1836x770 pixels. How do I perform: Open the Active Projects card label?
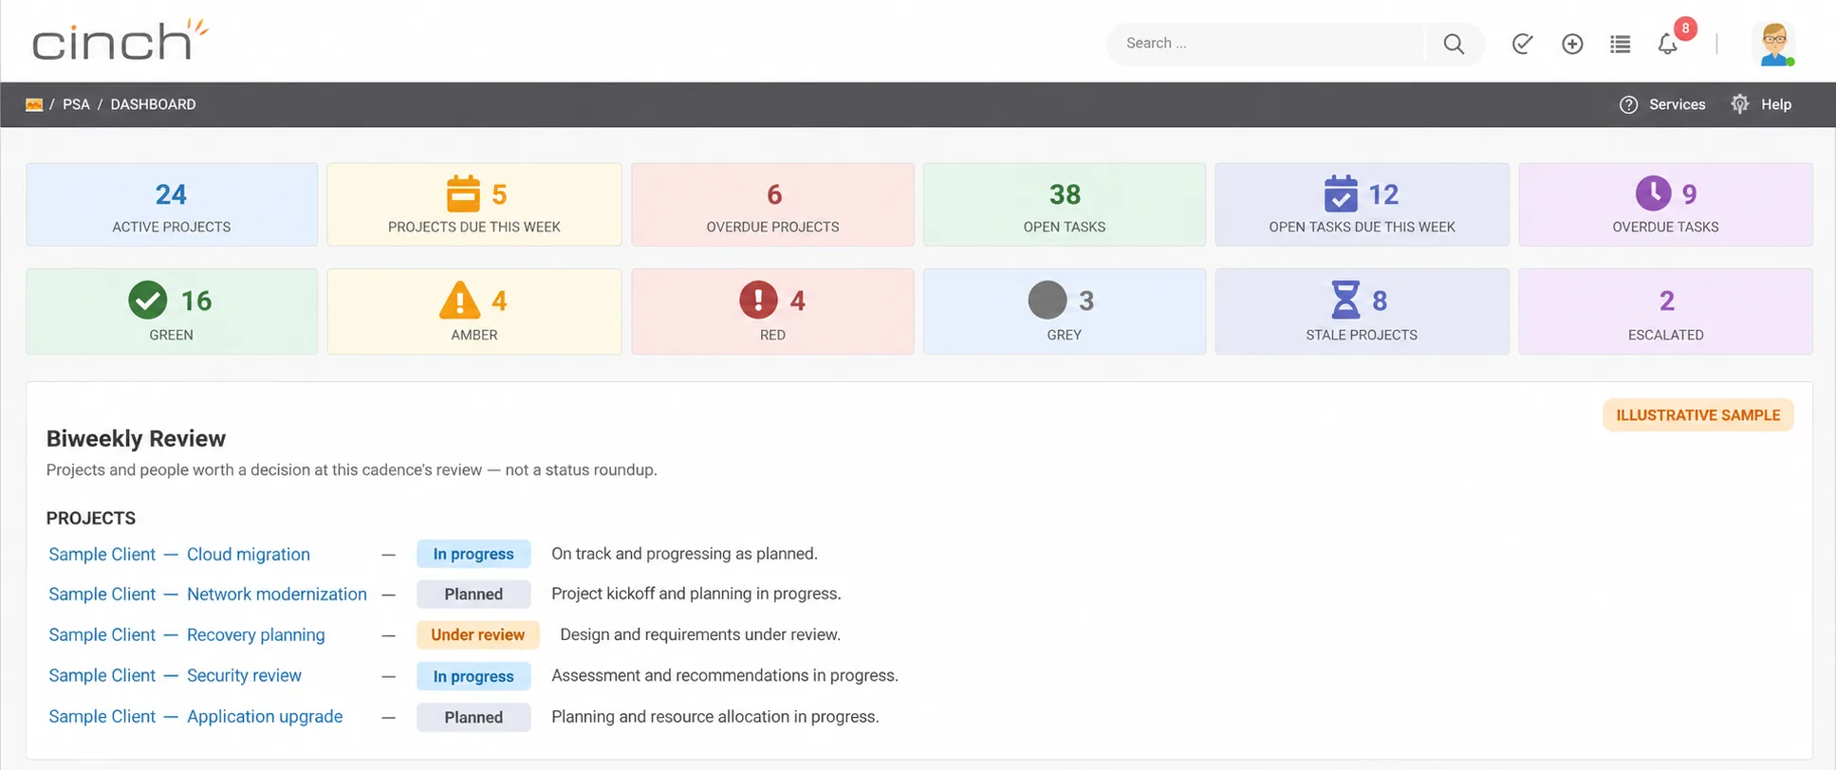click(x=172, y=227)
